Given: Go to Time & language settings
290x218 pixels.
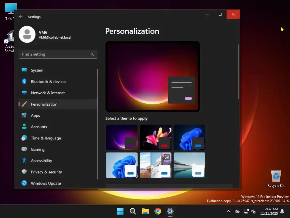Looking at the screenshot, I should point(58,138).
